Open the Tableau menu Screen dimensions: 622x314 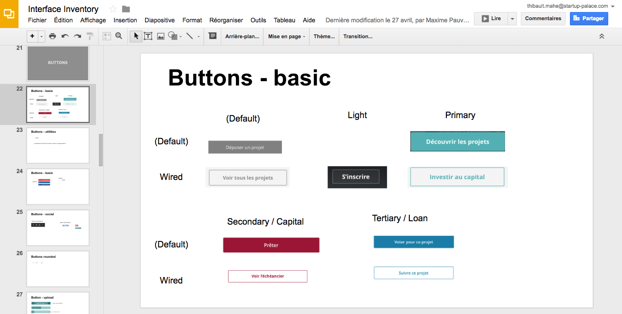[x=285, y=20]
